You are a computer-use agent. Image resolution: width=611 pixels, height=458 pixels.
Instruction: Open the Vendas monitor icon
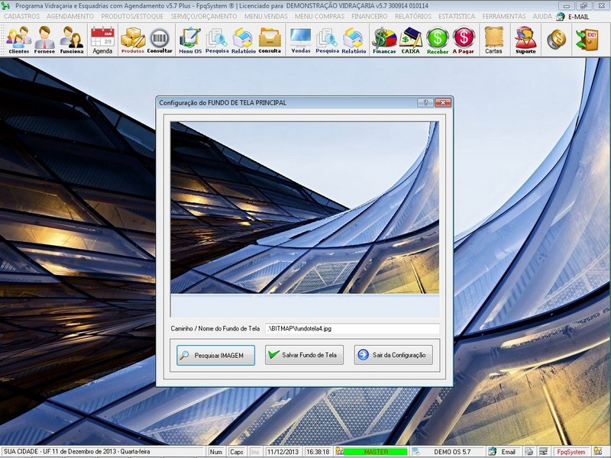click(301, 40)
